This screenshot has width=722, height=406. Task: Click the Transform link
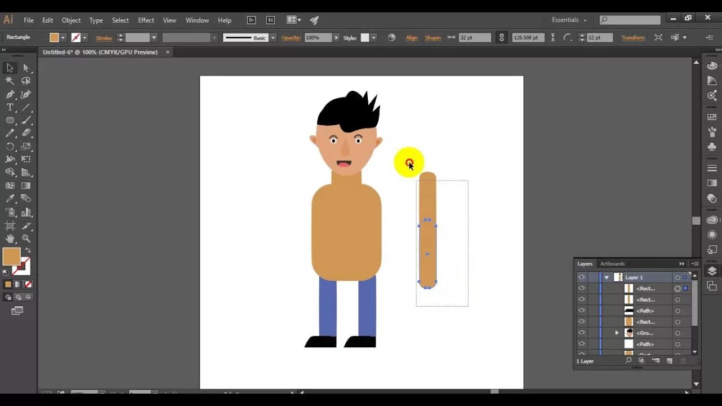[x=633, y=38]
